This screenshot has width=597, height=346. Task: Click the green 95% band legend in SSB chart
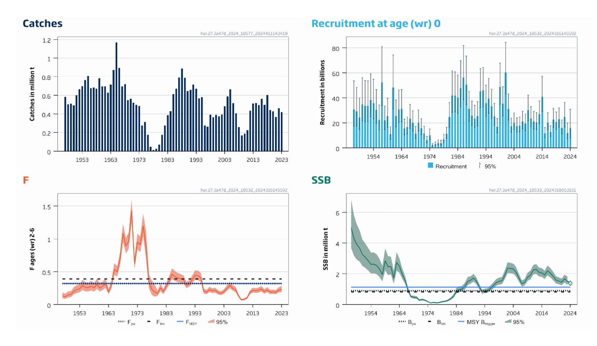point(515,322)
